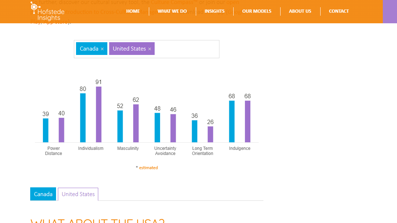Select INSIGHTS in the navigation bar
The width and height of the screenshot is (397, 223).
click(x=215, y=11)
